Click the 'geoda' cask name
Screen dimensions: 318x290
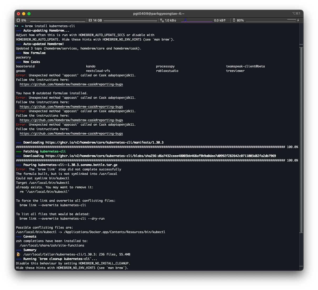pos(21,71)
